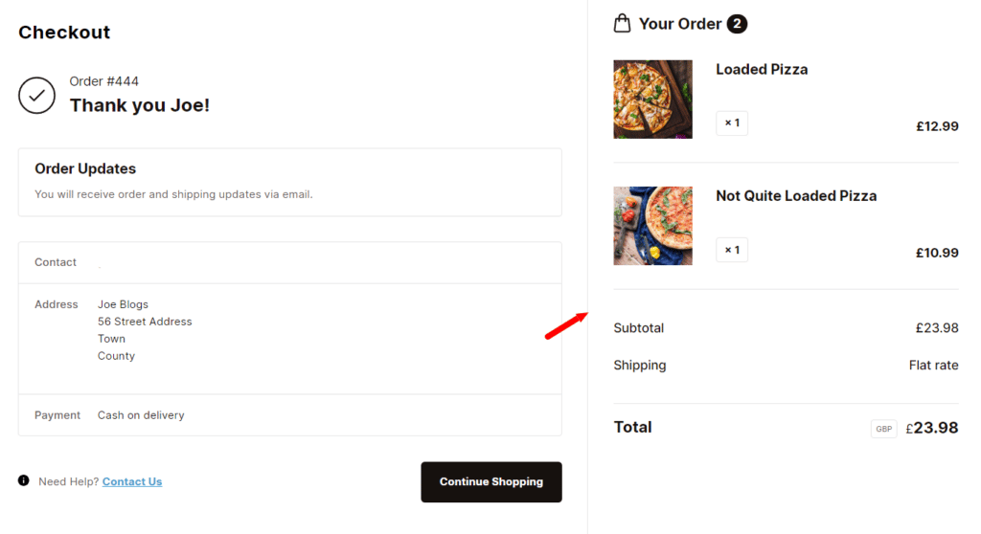
Task: Click the Not Quite Loaded Pizza title
Action: tap(796, 195)
